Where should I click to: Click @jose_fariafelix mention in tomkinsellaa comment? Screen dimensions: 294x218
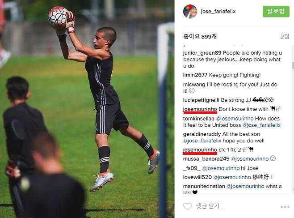pos(261,125)
